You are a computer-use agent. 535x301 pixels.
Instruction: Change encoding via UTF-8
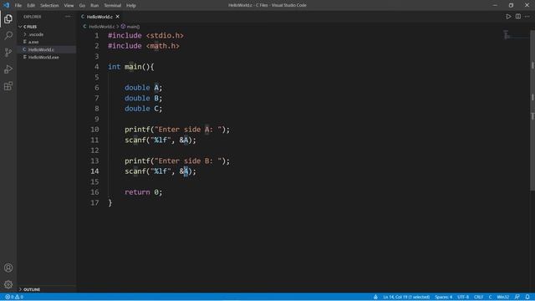pyautogui.click(x=463, y=297)
